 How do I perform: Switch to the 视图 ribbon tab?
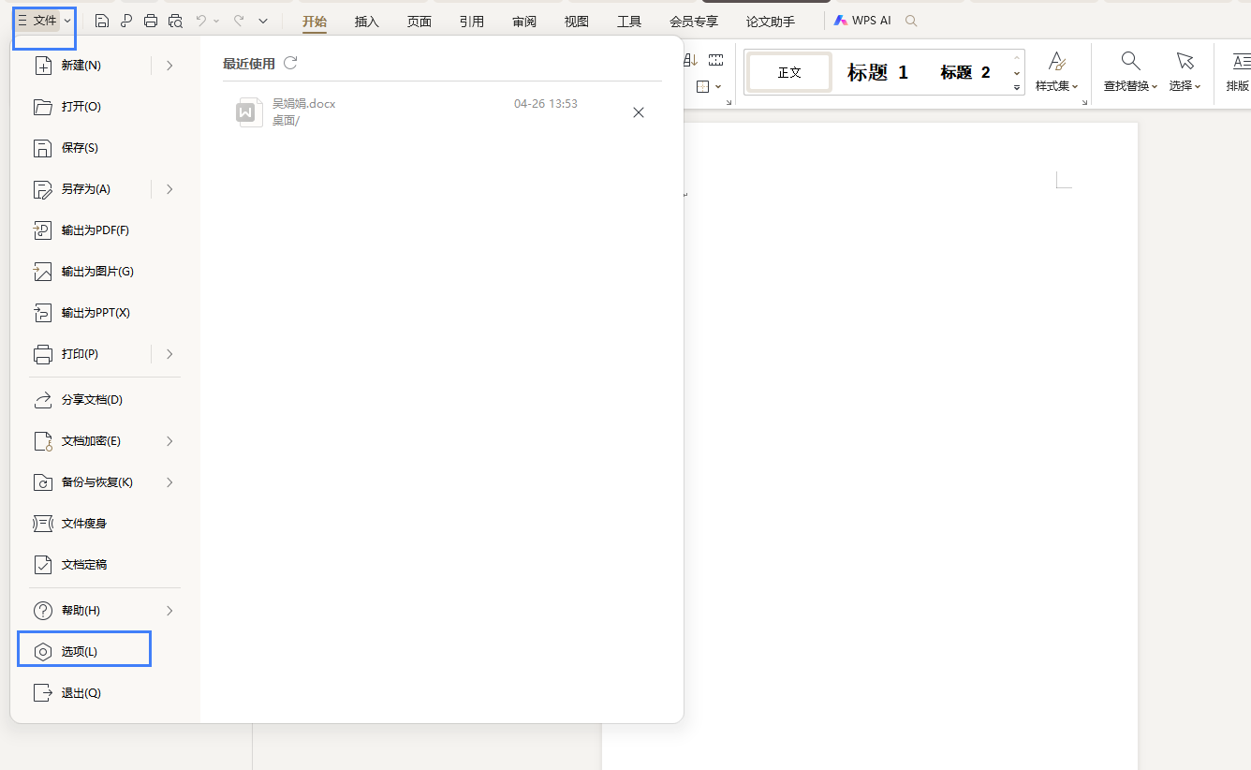point(577,21)
